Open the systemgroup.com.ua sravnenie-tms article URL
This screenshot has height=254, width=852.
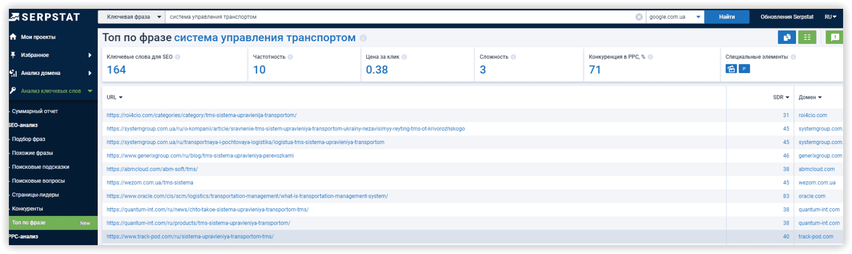point(286,129)
